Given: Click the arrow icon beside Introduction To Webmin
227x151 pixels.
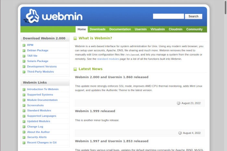Looking at the screenshot, I should [x=24, y=89].
